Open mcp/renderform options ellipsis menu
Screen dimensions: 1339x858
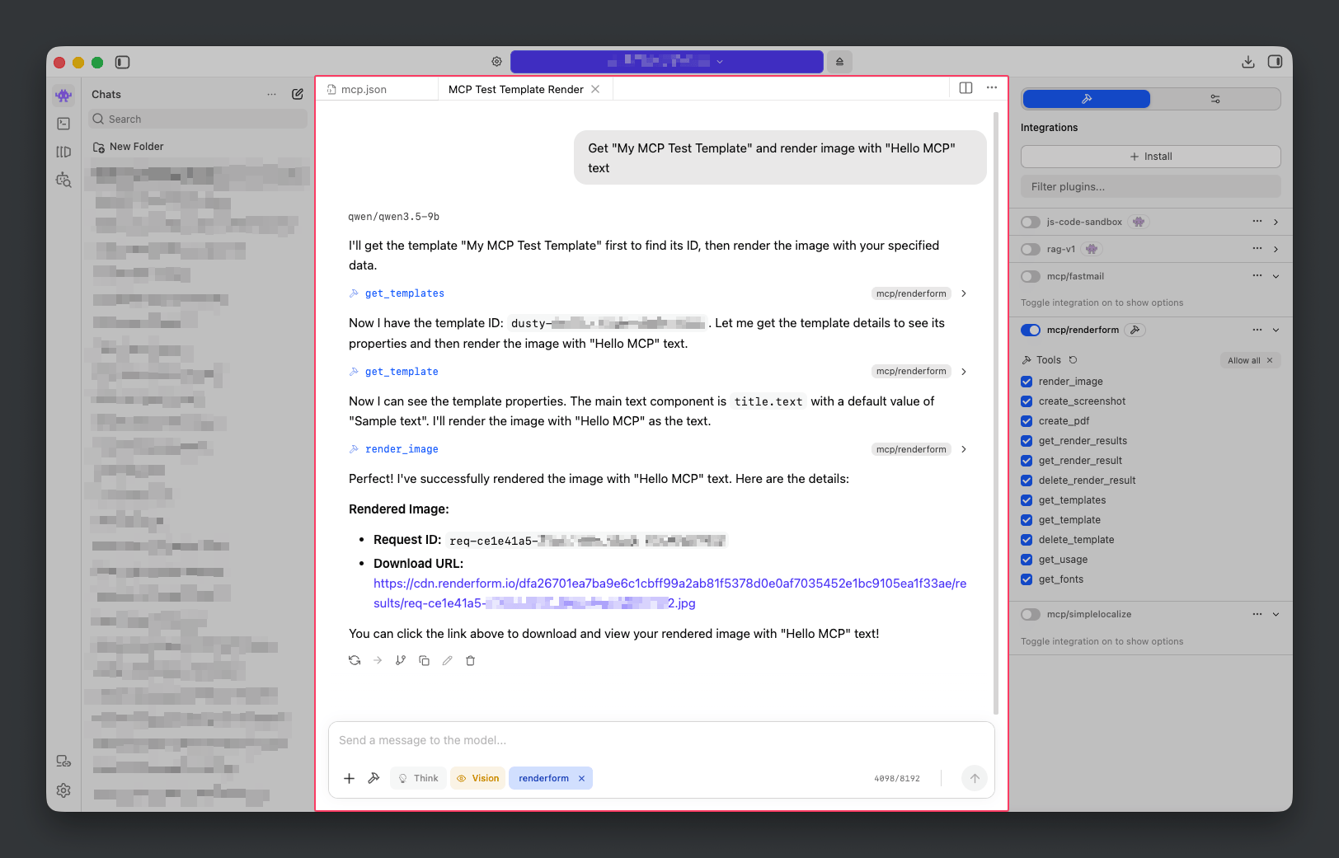point(1257,330)
